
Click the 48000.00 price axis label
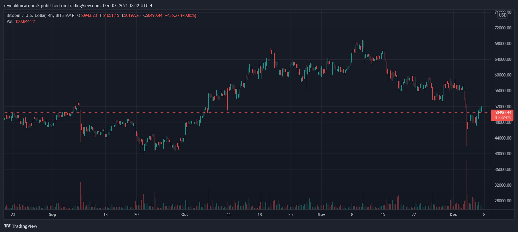coord(503,122)
